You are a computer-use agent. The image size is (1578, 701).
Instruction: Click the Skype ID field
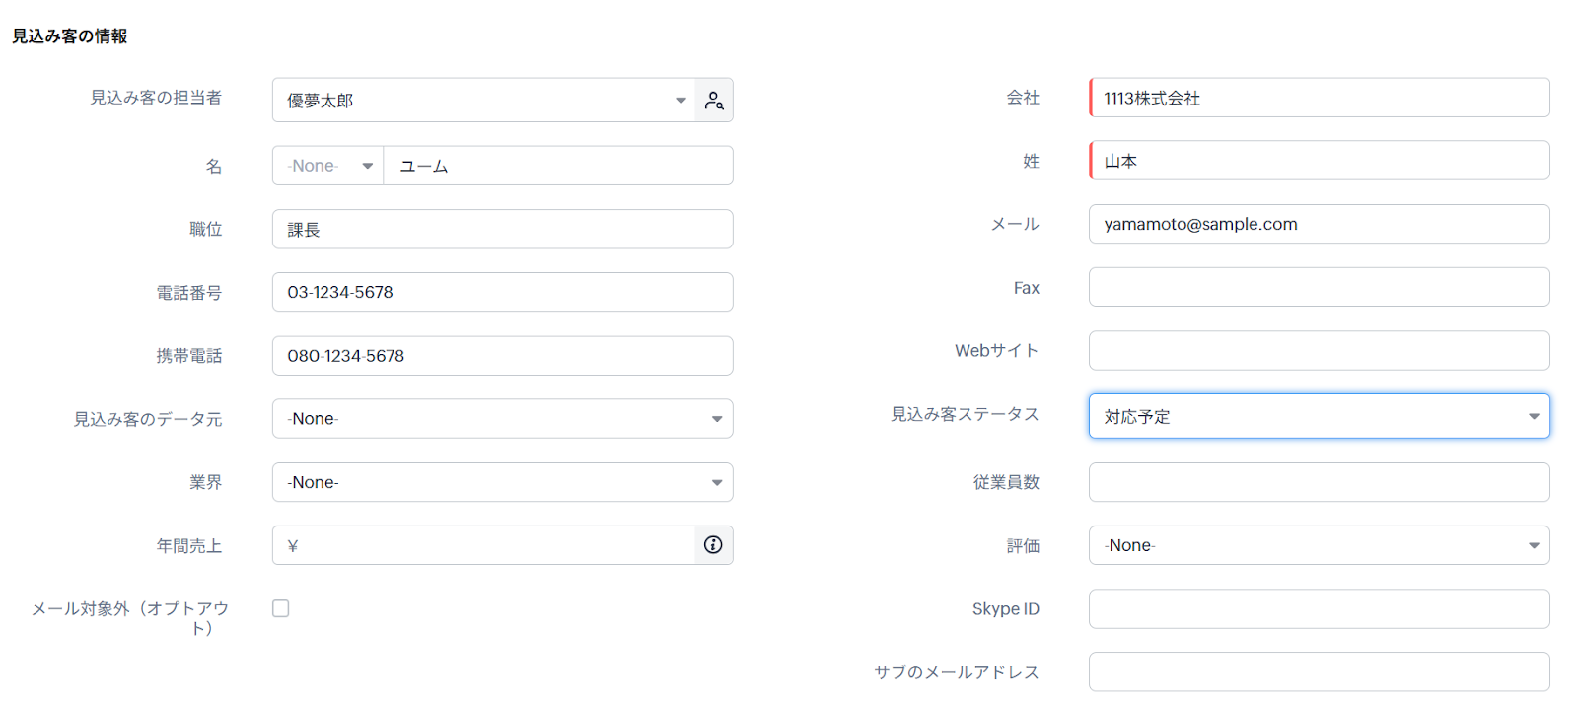(x=1319, y=609)
